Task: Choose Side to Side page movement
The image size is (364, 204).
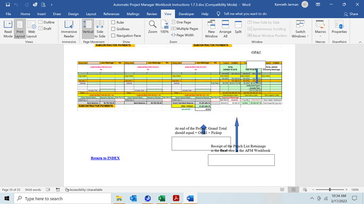Action: tap(100, 29)
